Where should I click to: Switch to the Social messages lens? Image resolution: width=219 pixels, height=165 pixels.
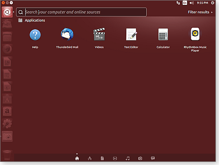153,158
